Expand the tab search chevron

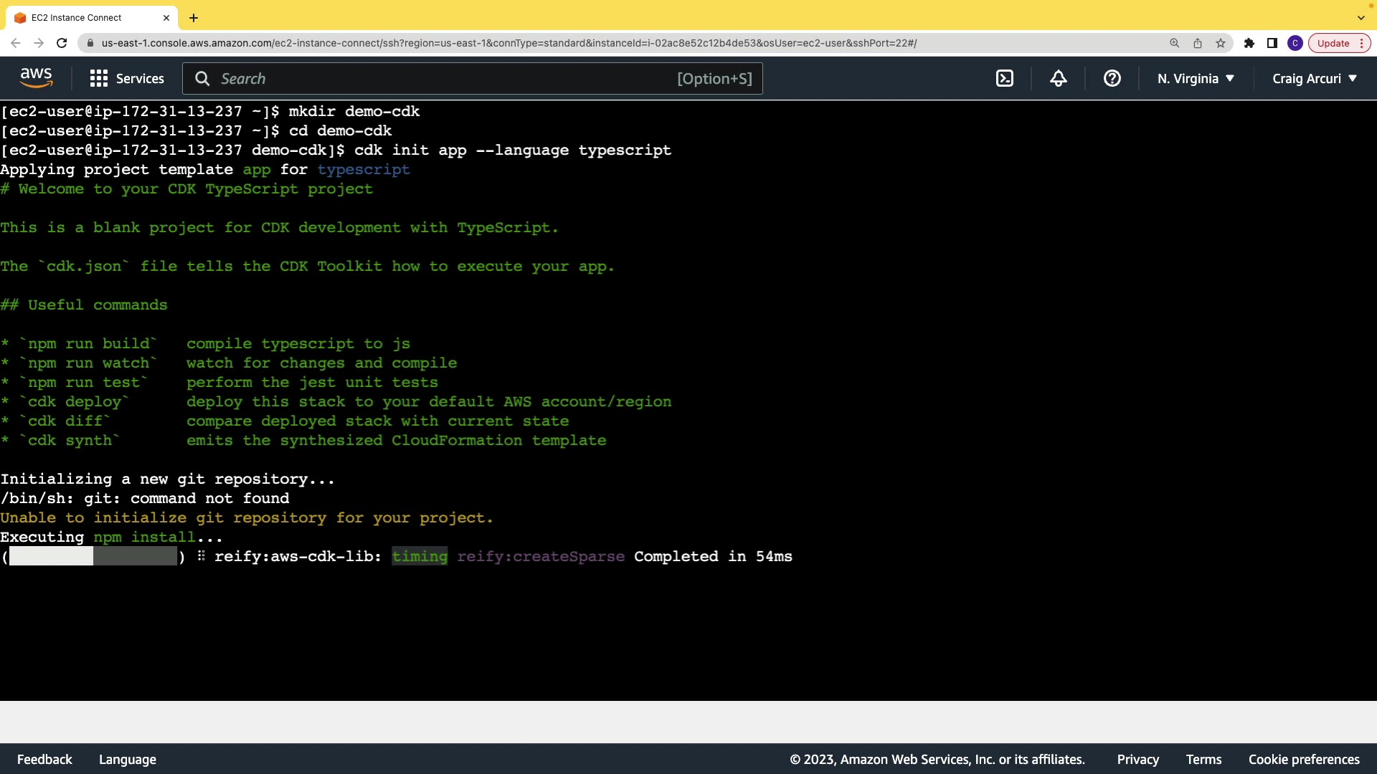point(1361,18)
